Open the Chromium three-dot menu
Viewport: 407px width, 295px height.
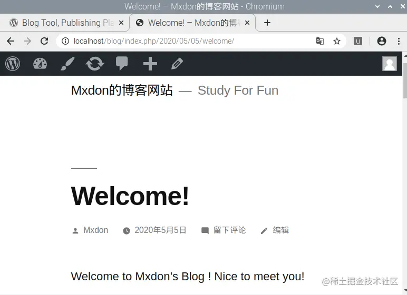[399, 41]
